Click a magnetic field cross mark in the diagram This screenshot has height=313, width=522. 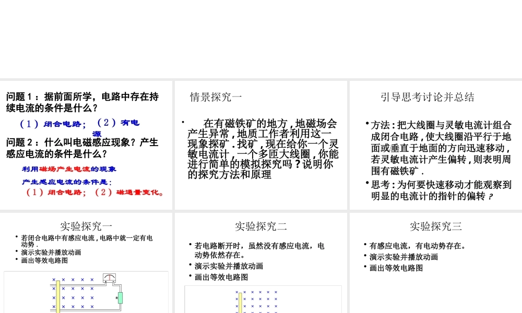point(73,288)
